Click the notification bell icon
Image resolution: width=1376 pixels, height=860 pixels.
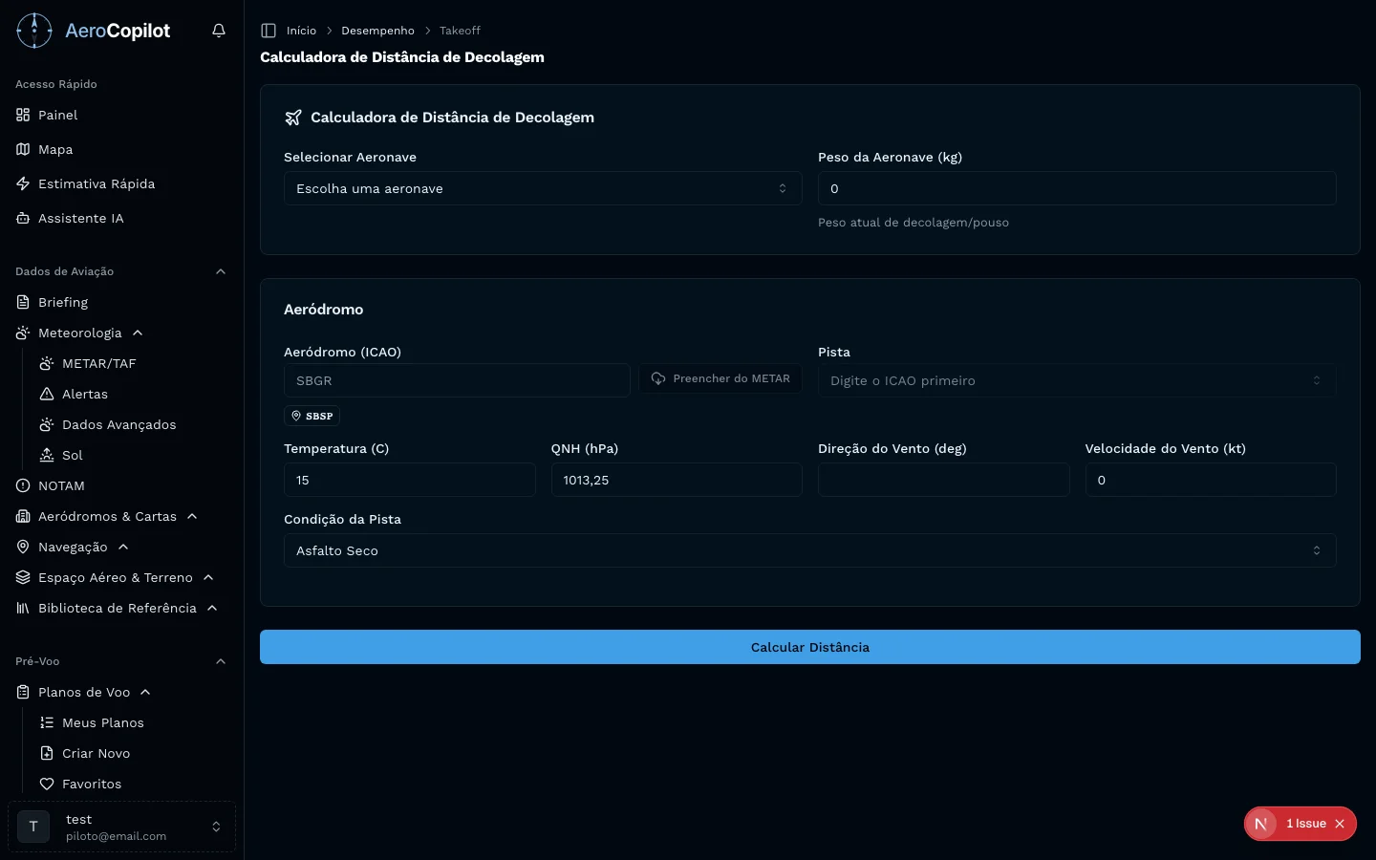pyautogui.click(x=219, y=31)
